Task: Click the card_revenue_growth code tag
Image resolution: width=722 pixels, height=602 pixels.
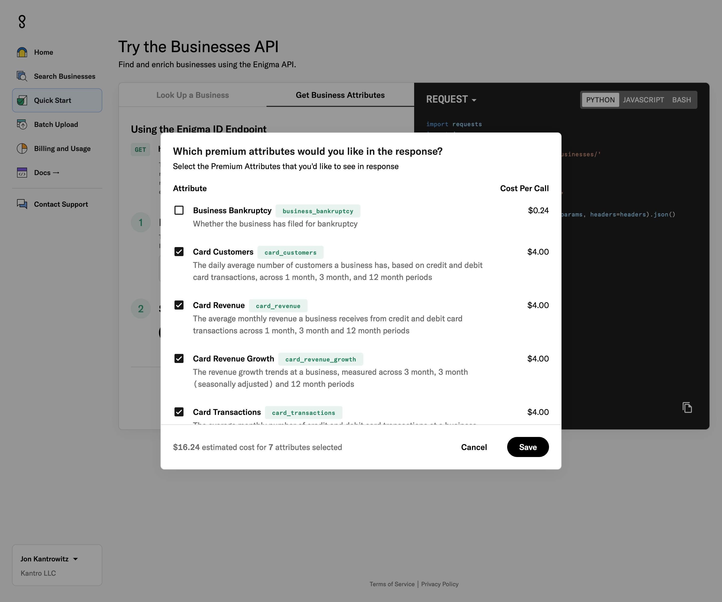Action: pos(320,359)
